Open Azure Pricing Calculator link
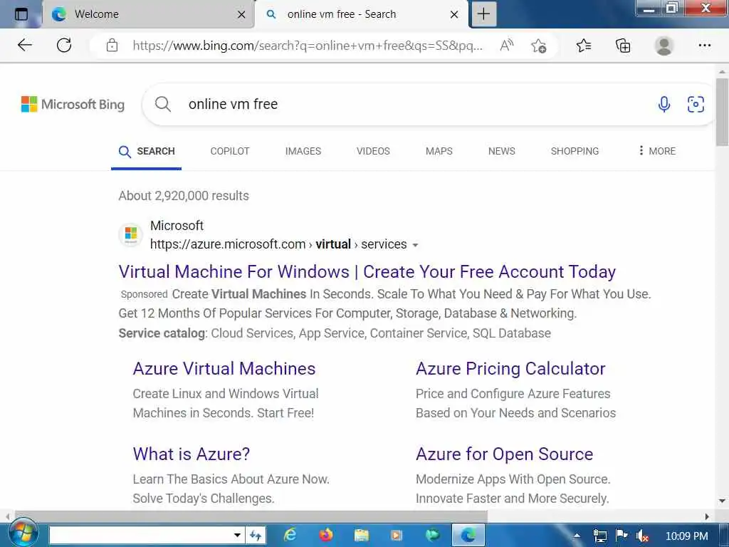Image resolution: width=729 pixels, height=547 pixels. click(510, 368)
